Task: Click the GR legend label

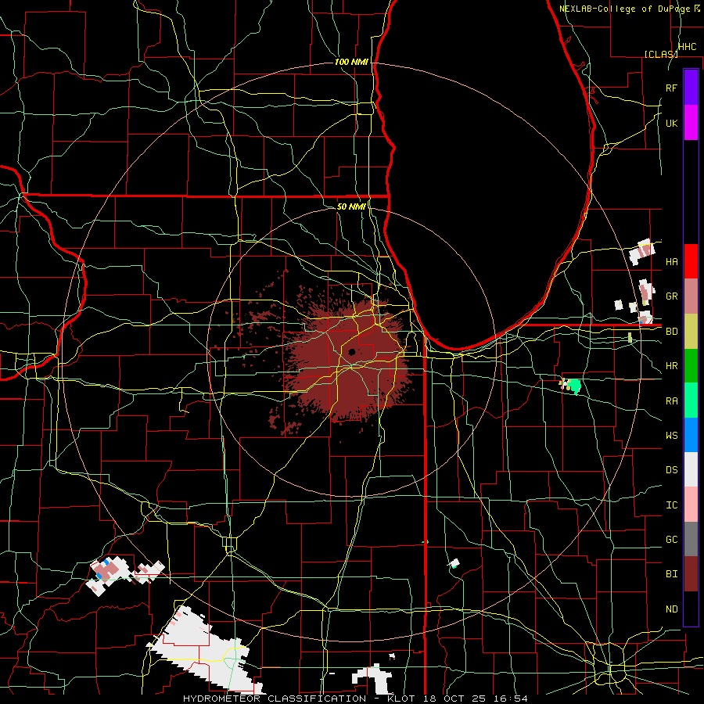Action: pos(672,296)
